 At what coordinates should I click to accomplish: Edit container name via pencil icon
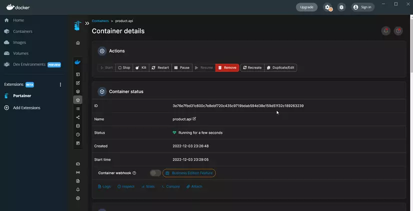click(194, 119)
